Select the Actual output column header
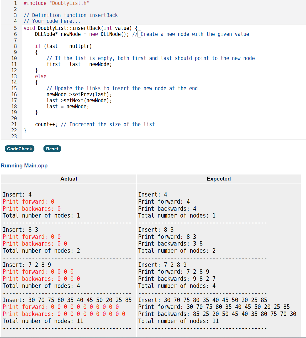306x338 pixels. 68,179
